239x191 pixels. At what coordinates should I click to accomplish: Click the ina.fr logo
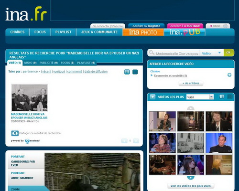[x=26, y=14]
